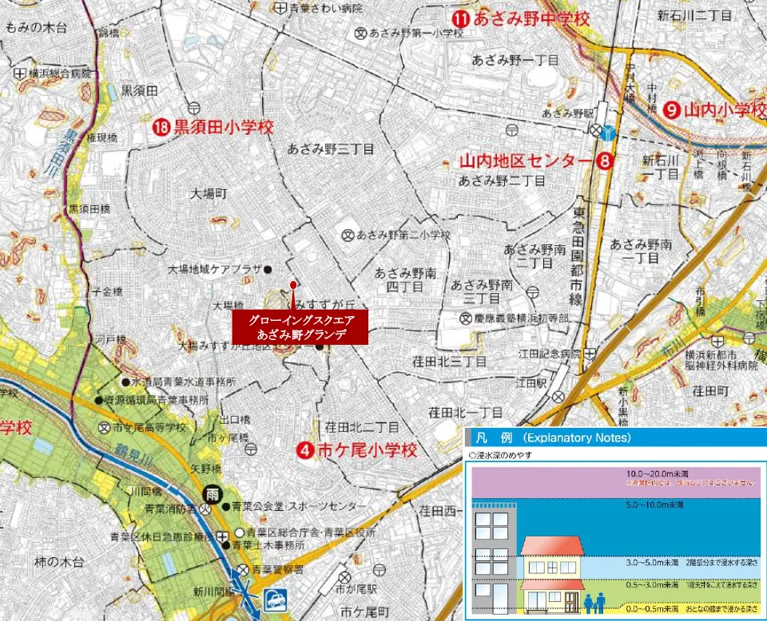This screenshot has height=621, width=767.
Task: Click the school symbol beside あざみ野第二小学校
Action: pos(348,235)
